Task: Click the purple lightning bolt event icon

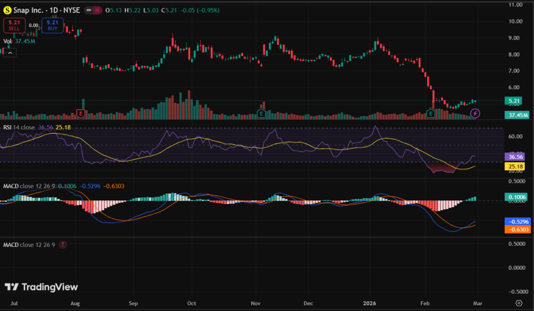Action: pyautogui.click(x=475, y=113)
